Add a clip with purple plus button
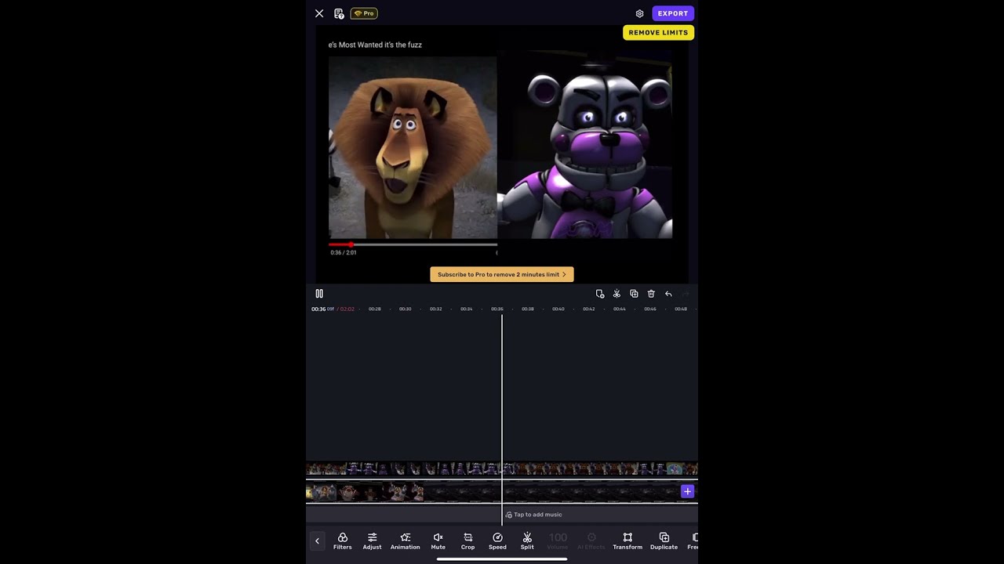The height and width of the screenshot is (564, 1004). (688, 492)
